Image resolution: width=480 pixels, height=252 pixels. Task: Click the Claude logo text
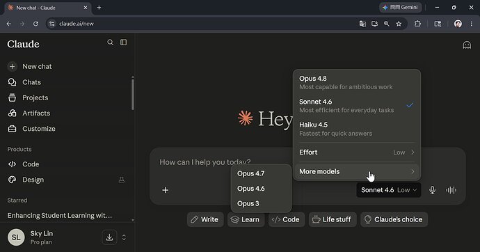(23, 44)
